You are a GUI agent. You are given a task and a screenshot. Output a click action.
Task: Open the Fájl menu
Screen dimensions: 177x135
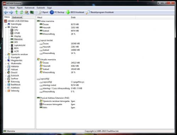[6, 8]
